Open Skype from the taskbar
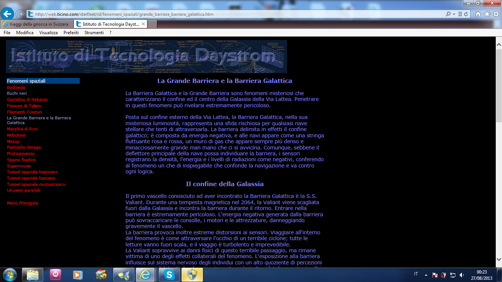502x282 pixels. point(169,274)
